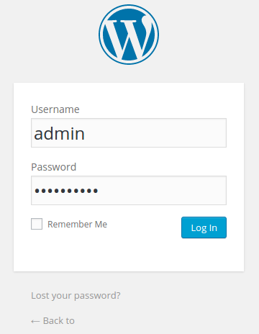Click the Remember Me label text
This screenshot has height=334, width=259.
(77, 225)
